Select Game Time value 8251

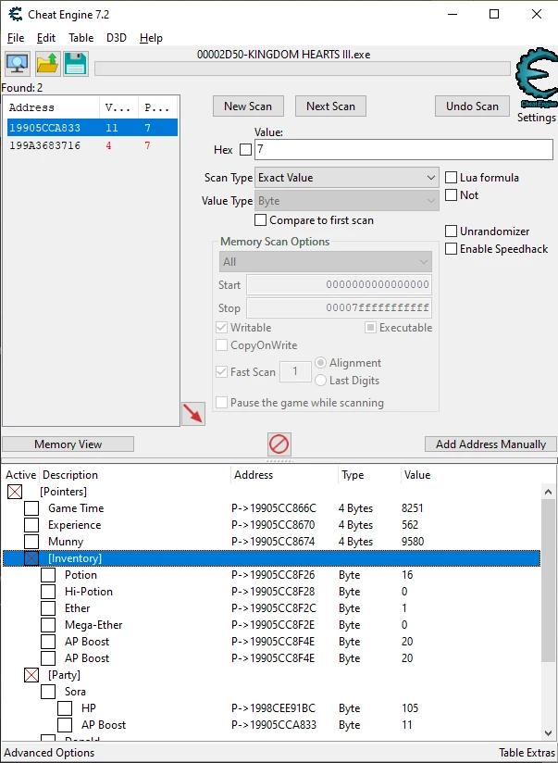click(413, 508)
